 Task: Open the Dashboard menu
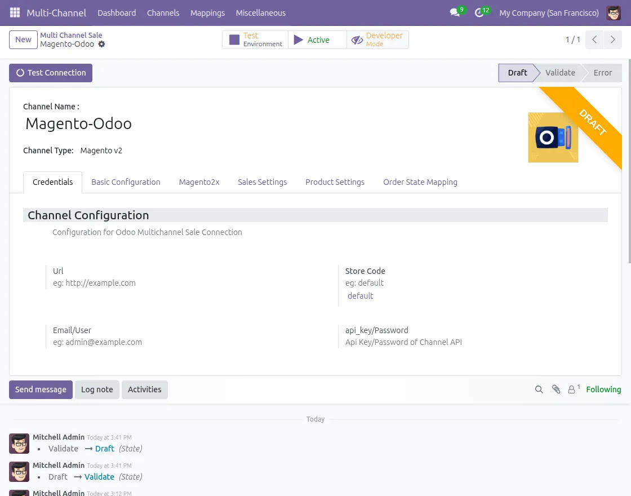coord(117,13)
